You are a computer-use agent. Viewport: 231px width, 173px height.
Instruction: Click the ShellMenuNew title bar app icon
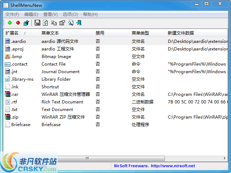(x=6, y=5)
